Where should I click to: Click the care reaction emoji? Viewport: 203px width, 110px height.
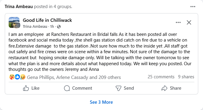pos(12,77)
